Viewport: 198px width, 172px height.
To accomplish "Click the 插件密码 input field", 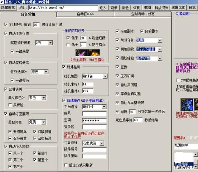I will tap(94, 156).
